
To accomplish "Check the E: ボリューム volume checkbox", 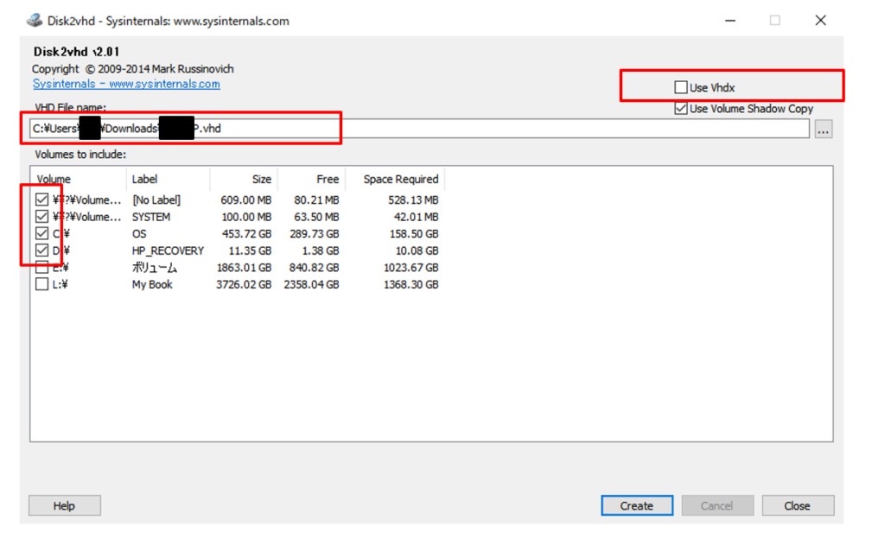I will tap(41, 267).
